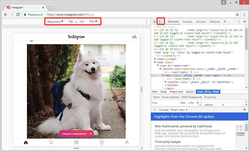This screenshot has height=152, width=250.
Task: Open the Chrome main menu
Action: pos(244,15)
